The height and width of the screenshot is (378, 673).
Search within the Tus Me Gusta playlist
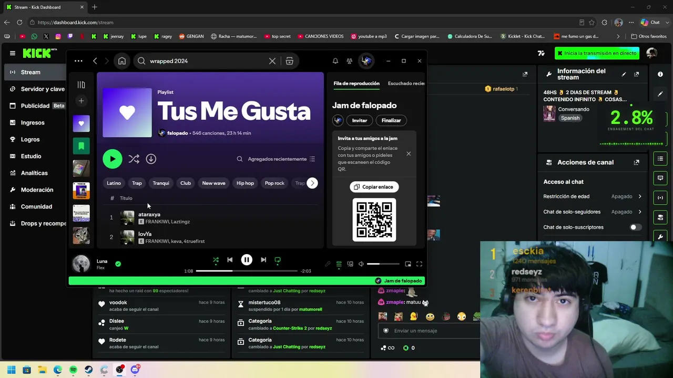[x=240, y=159]
